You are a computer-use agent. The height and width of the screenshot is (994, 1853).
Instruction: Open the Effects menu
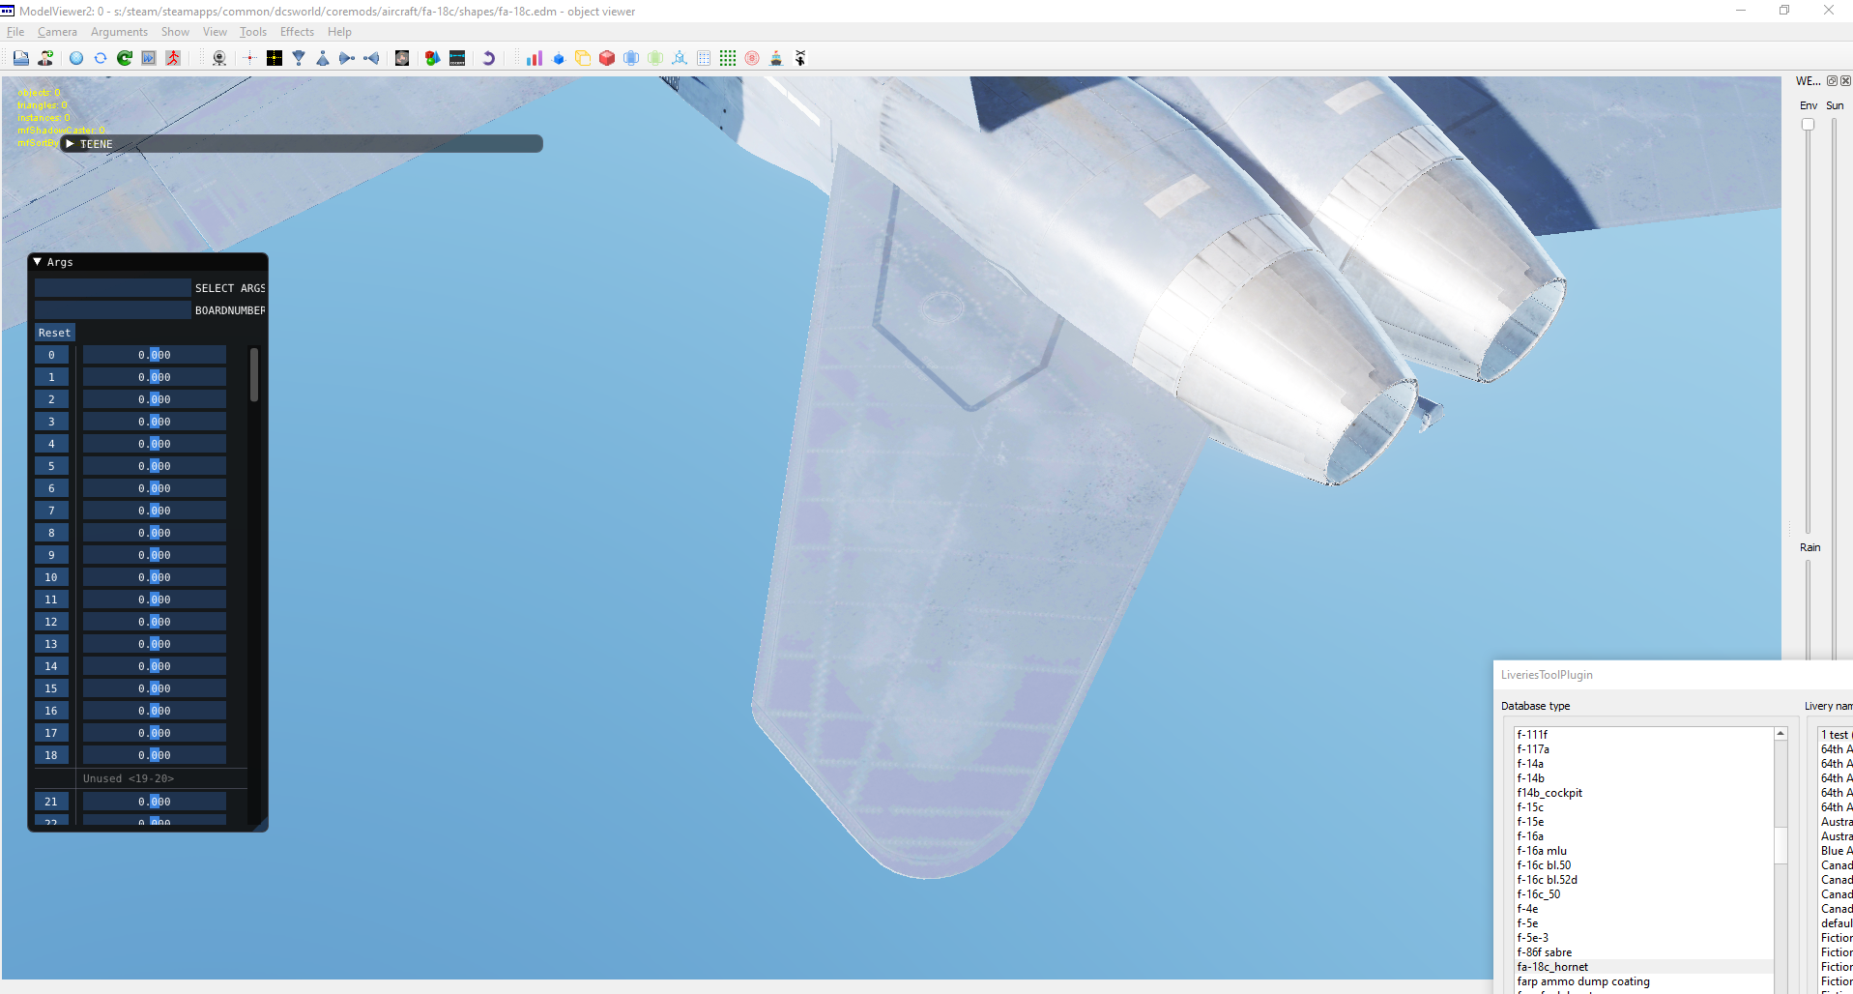pyautogui.click(x=297, y=32)
